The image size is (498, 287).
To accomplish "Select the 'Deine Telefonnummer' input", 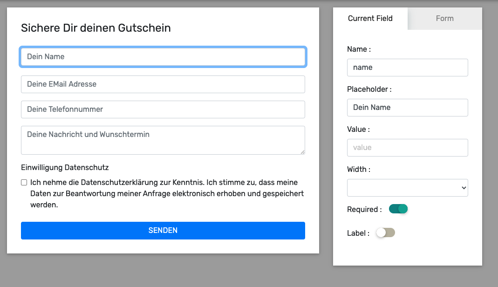I will coord(163,109).
